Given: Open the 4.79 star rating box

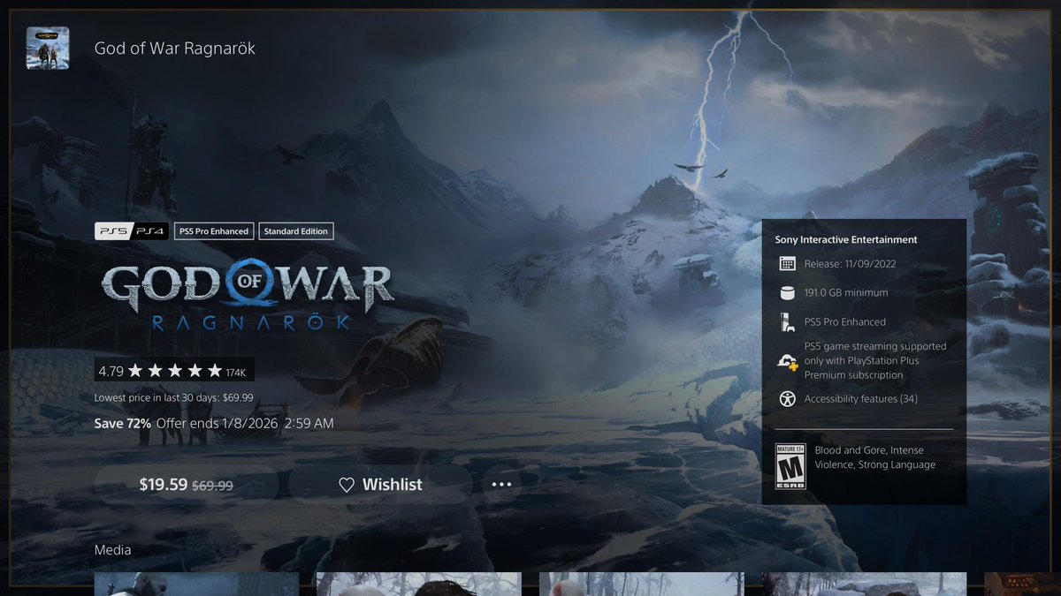Looking at the screenshot, I should tap(173, 370).
